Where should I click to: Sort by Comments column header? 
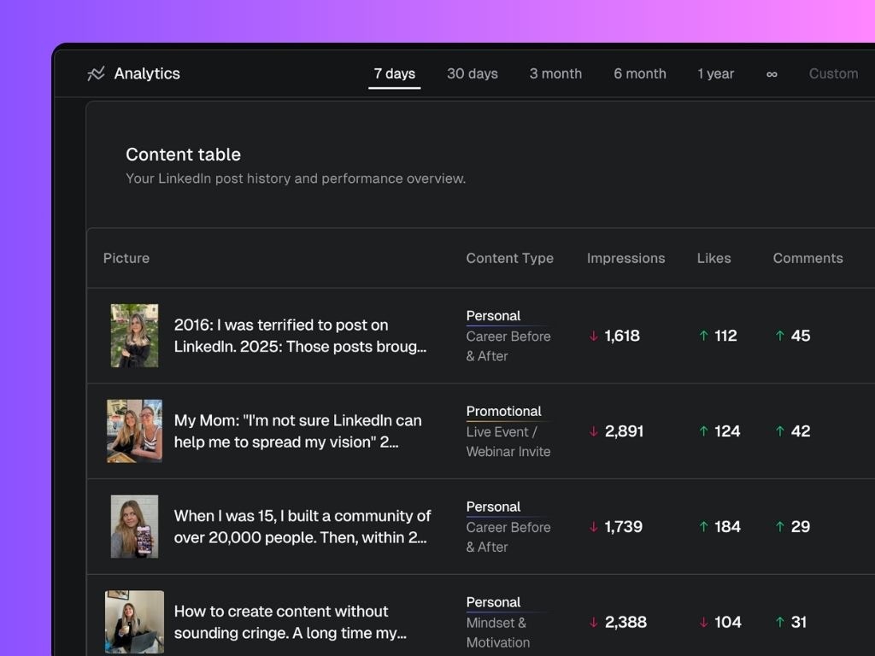(x=808, y=258)
